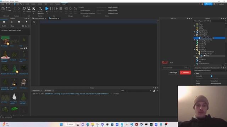Click the Paste clipboard icon

tap(3, 9)
